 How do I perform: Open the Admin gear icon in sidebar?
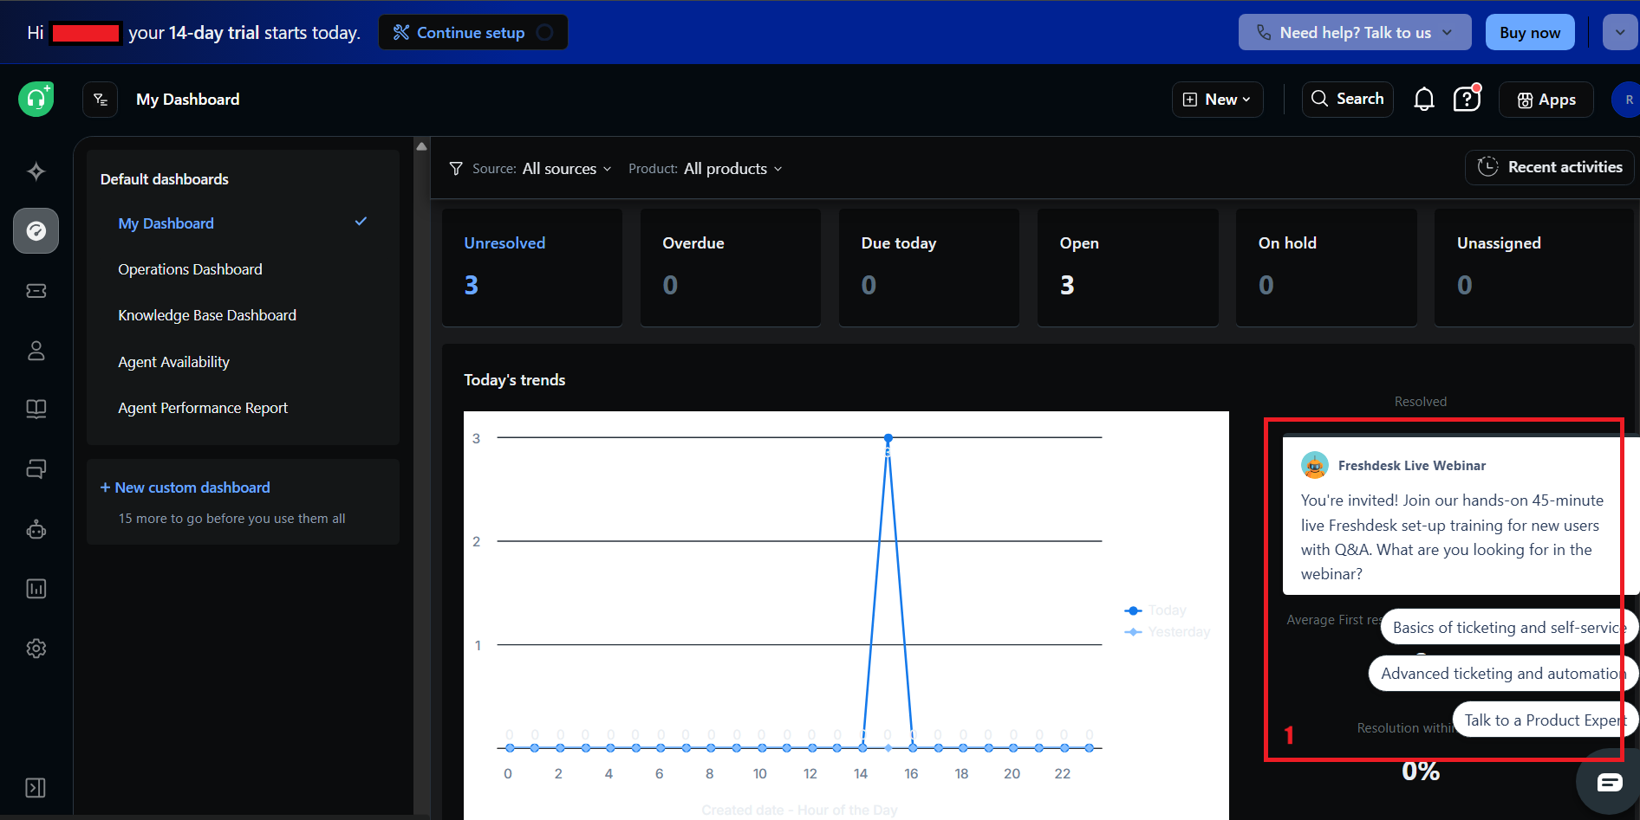pos(36,649)
